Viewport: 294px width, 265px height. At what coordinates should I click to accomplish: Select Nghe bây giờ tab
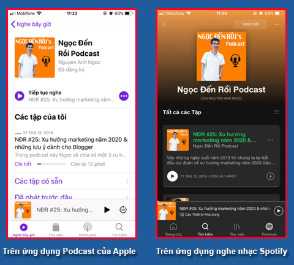click(24, 230)
